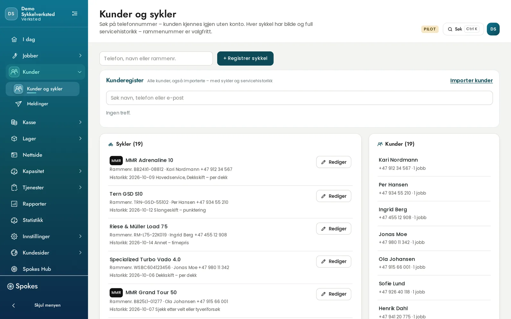511x319 pixels.
Task: Click the clipboard icon beside Tjenester
Action: (14, 188)
